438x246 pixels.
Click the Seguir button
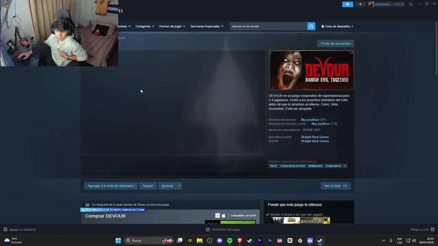(148, 186)
